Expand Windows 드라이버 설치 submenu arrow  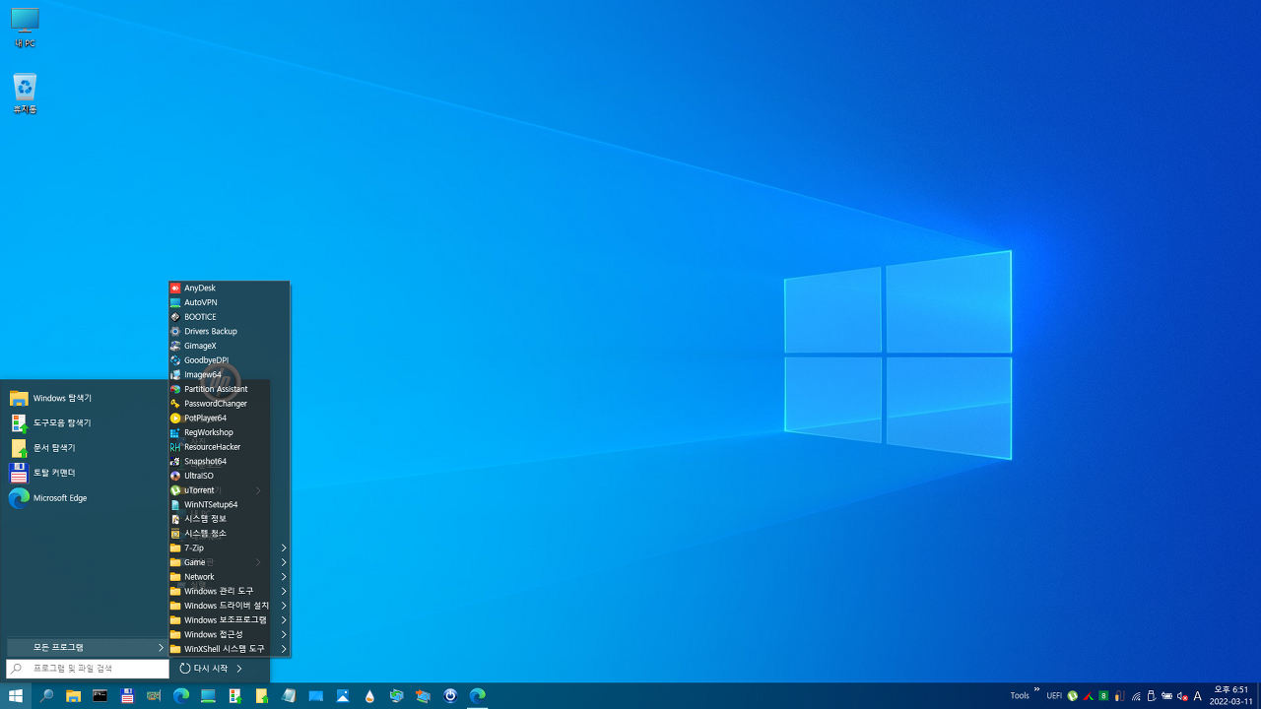coord(284,606)
